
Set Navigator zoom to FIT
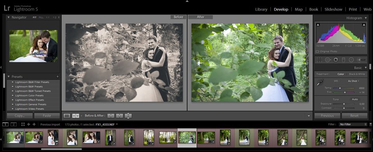point(35,17)
